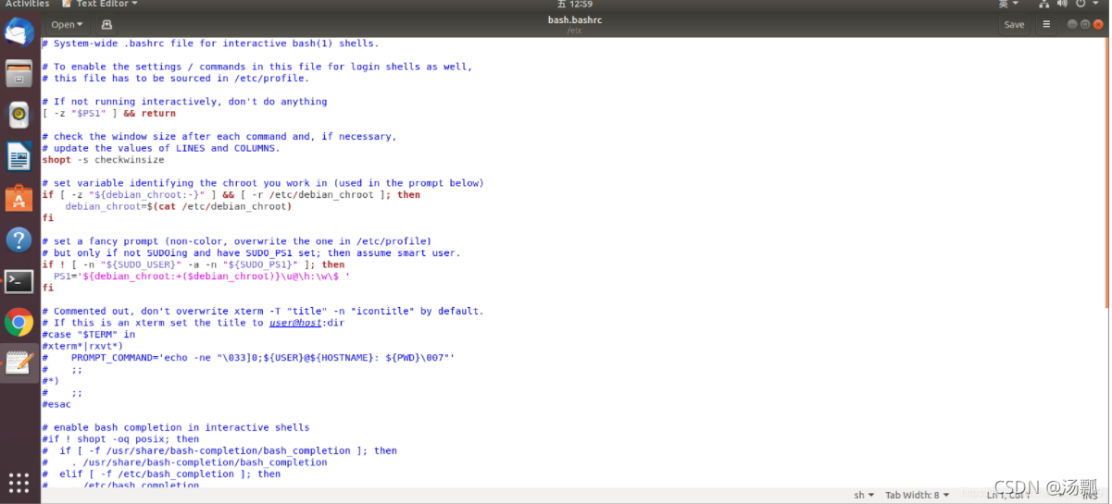Click the PS1= prompt assignment line
Screen dimensions: 1112x504
[202, 276]
